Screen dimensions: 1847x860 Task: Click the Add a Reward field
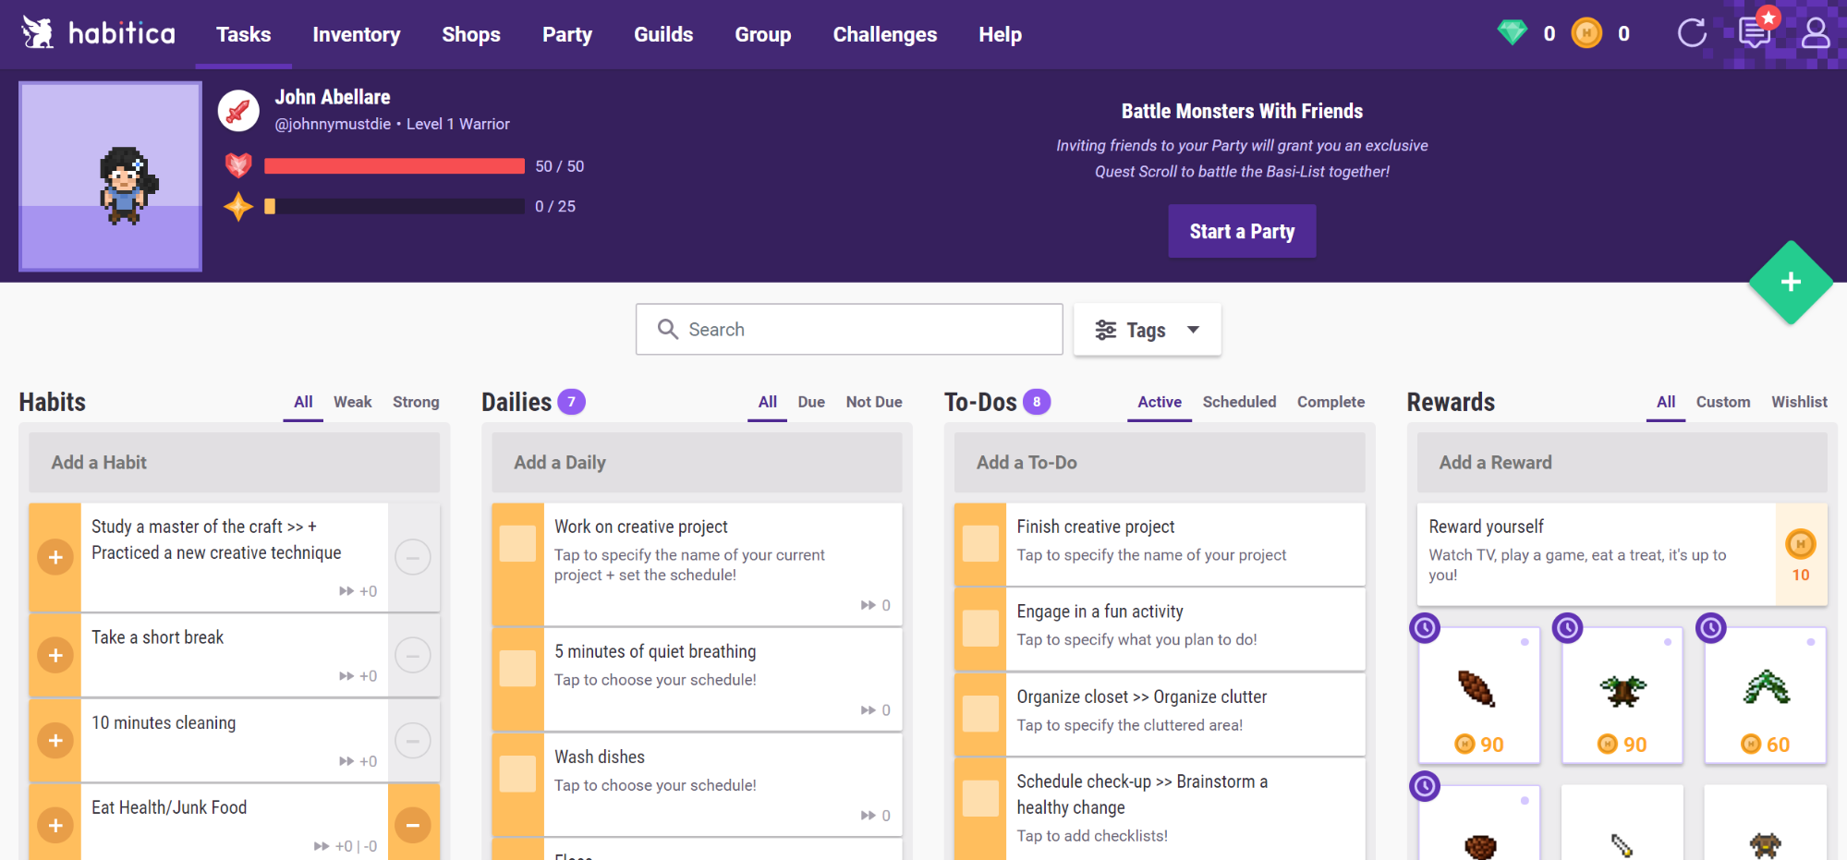coord(1622,463)
